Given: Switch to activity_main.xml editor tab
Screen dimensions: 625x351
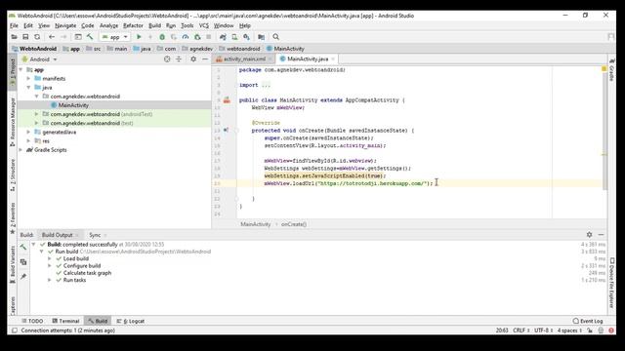Looking at the screenshot, I should click(x=244, y=58).
